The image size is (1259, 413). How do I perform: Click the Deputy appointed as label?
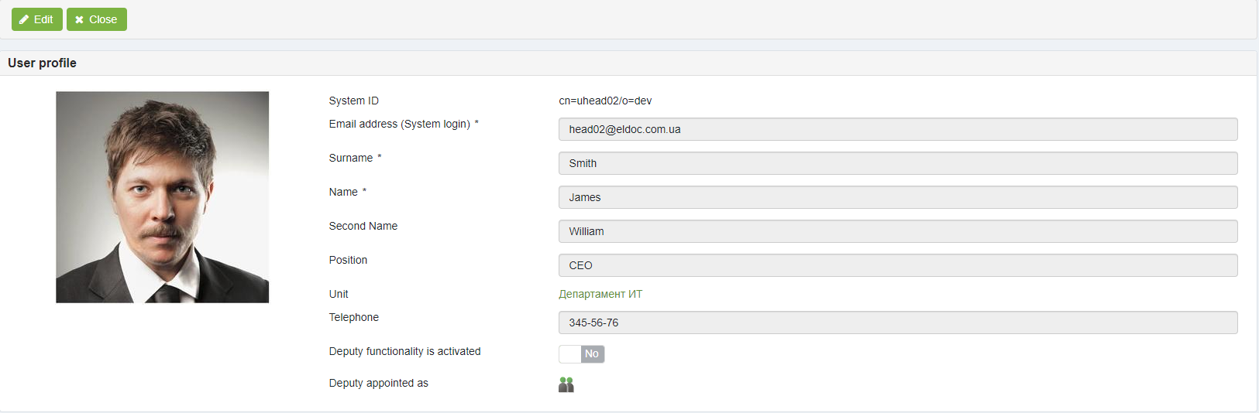378,383
